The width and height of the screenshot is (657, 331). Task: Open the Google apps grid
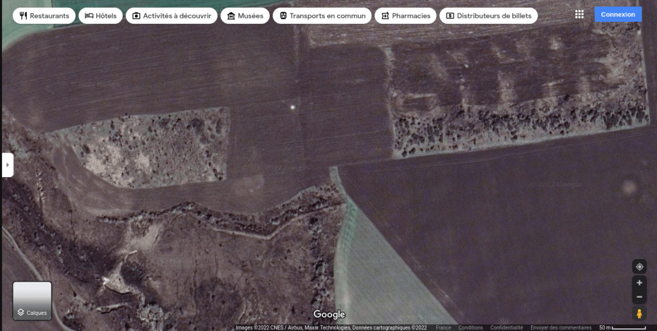(x=579, y=14)
